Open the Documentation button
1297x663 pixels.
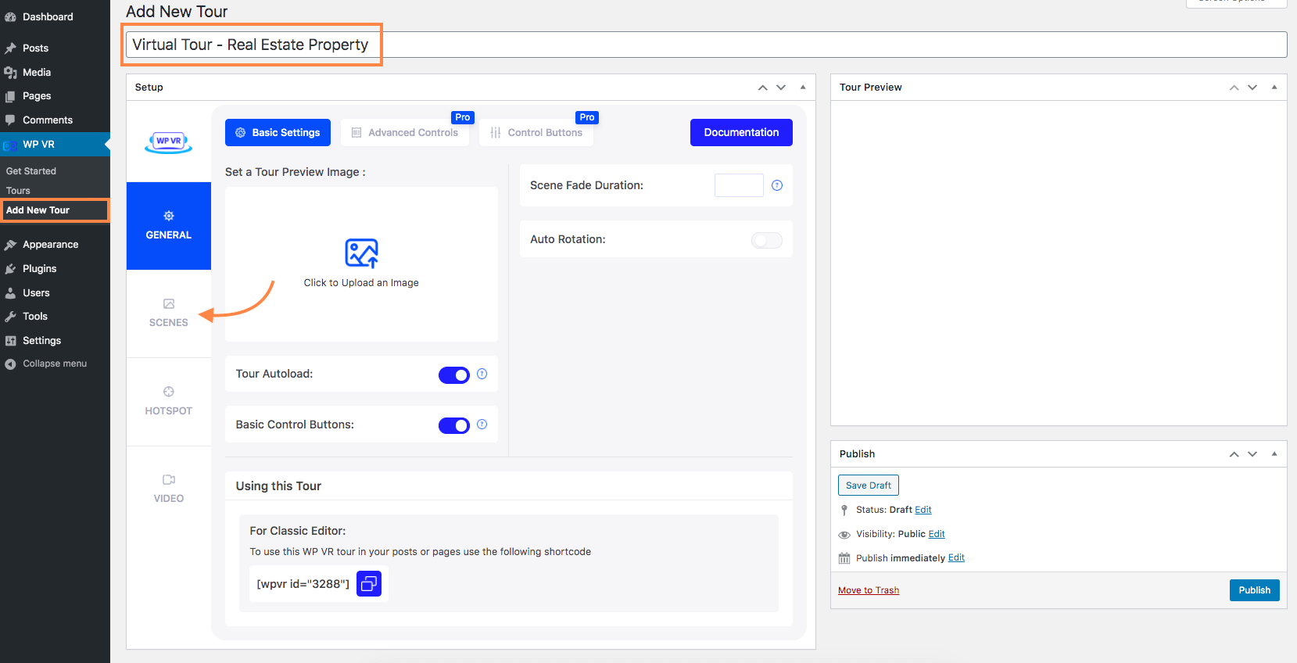741,133
